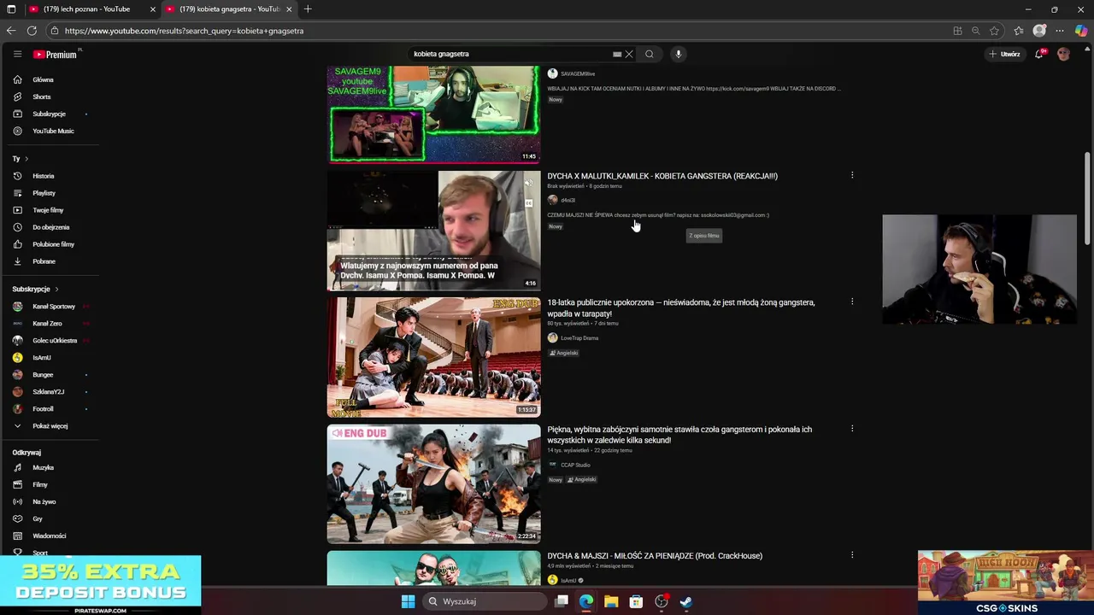
Task: Click the YouTube Premium logo
Action: pos(56,54)
